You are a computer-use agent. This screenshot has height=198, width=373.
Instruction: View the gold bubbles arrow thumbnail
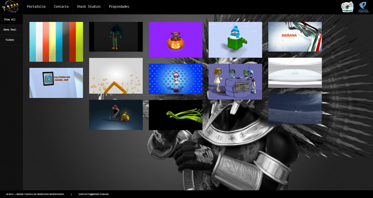tap(116, 76)
